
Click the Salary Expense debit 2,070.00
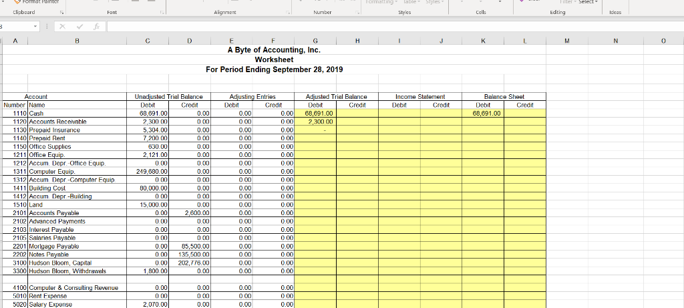[x=148, y=305]
